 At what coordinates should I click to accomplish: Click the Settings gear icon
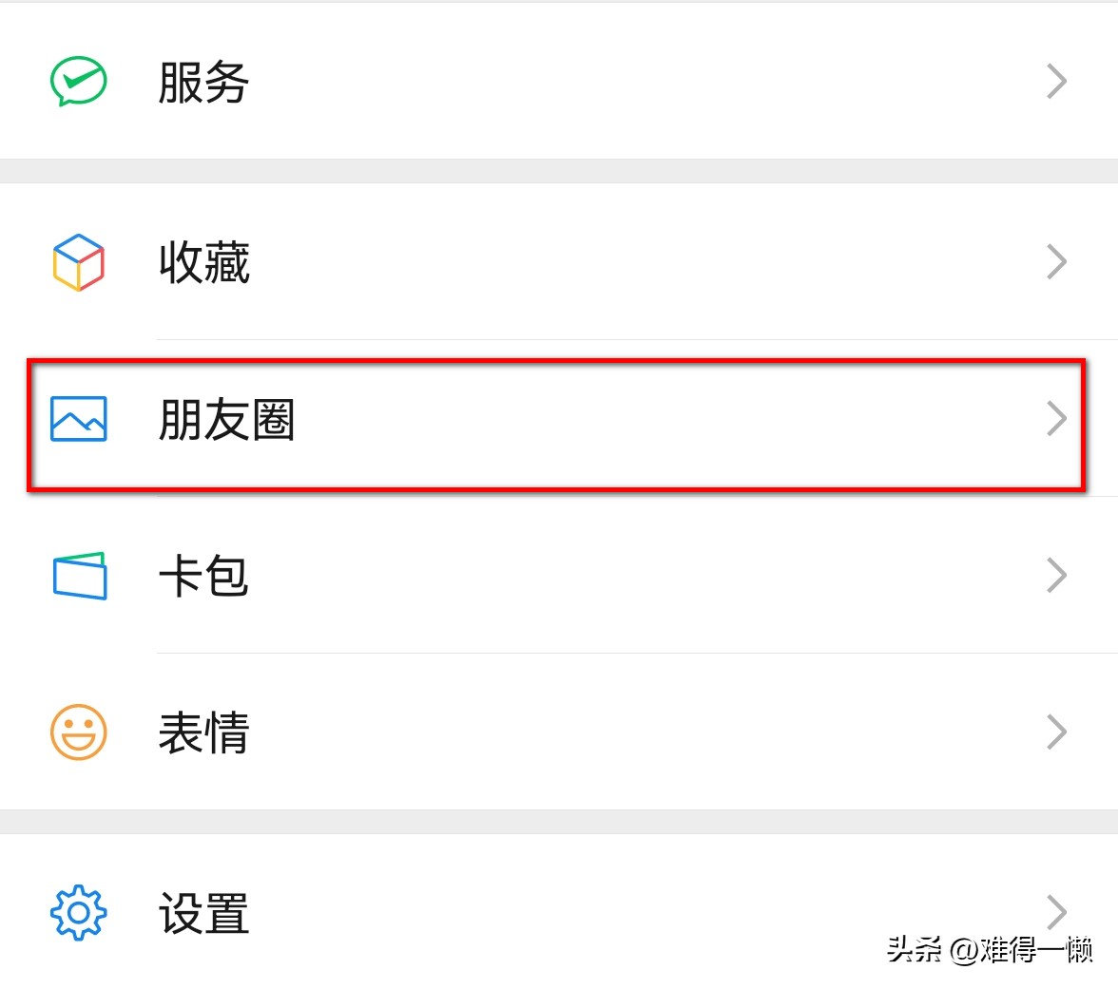(x=77, y=911)
